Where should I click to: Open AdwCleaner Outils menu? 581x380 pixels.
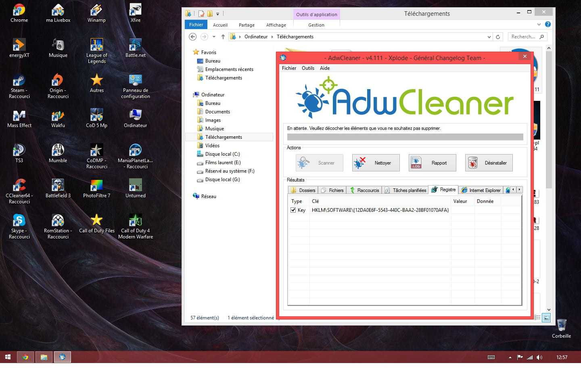coord(308,68)
